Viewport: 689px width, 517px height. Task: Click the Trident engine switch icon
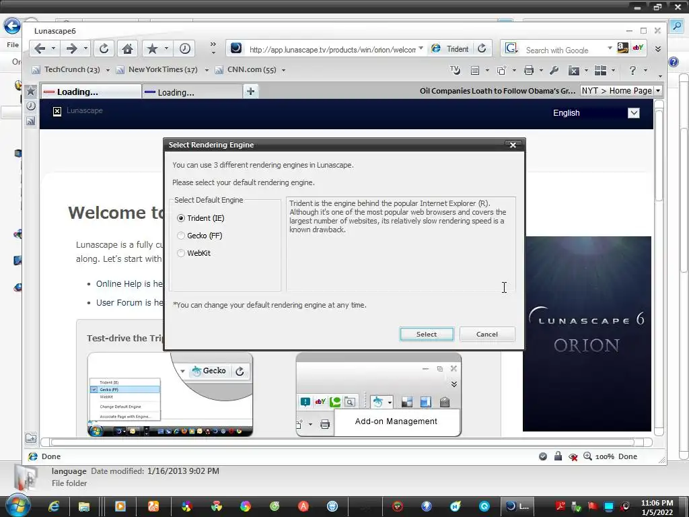(x=436, y=48)
